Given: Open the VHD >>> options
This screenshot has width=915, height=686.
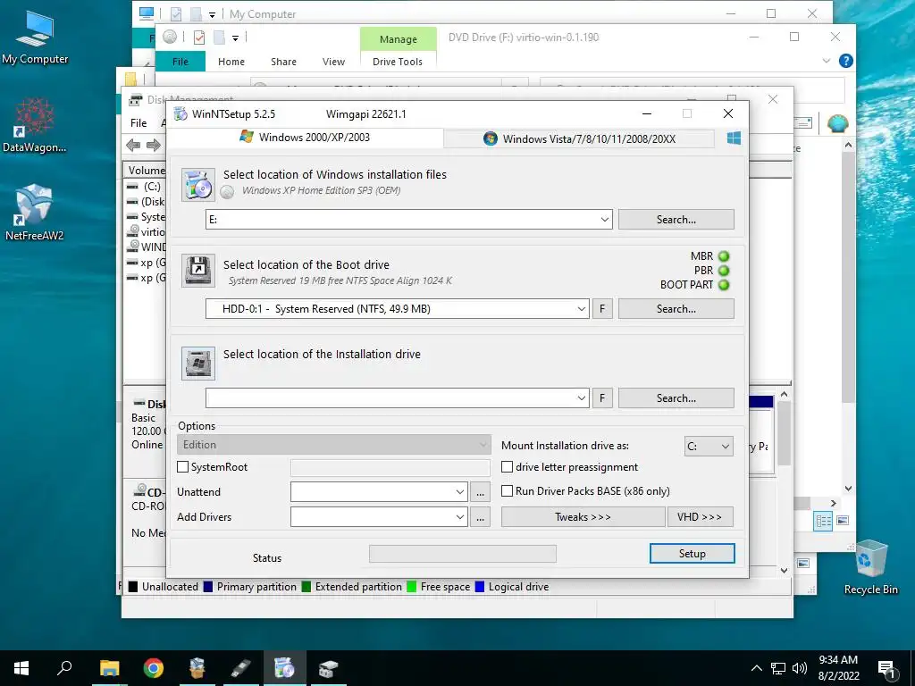Looking at the screenshot, I should coord(700,517).
